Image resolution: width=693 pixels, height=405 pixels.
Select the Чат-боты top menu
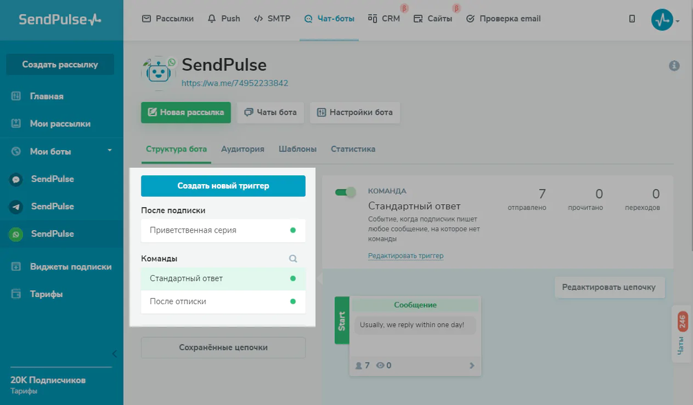pos(329,18)
